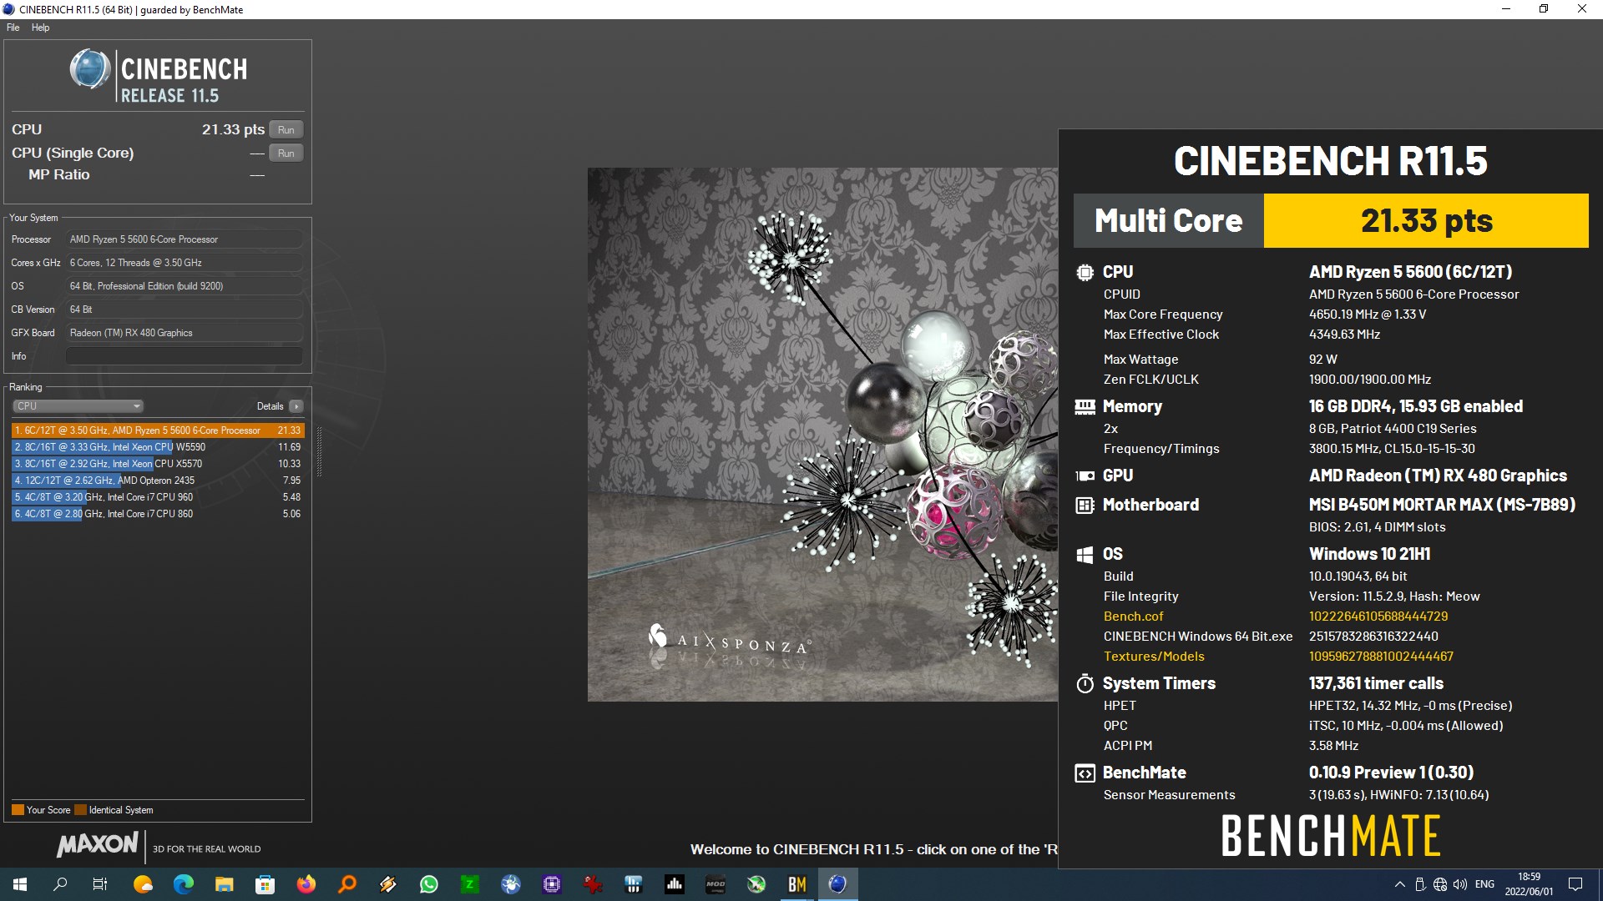
Task: Click the Info text field
Action: (x=184, y=356)
